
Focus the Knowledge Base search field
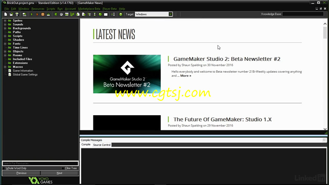(x=303, y=14)
